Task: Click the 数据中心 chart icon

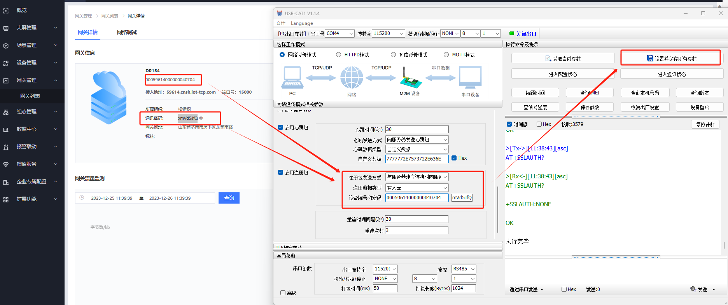Action: tap(6, 129)
